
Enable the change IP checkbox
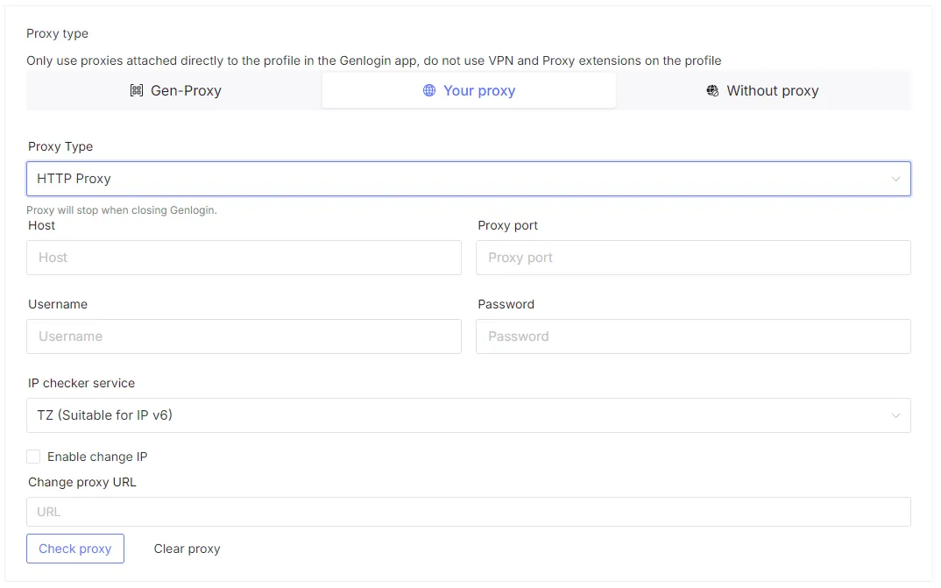click(33, 457)
